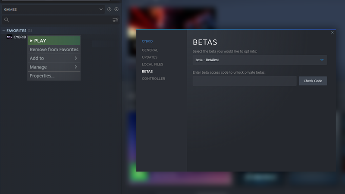Click the recent activity clock icon
This screenshot has width=345, height=194.
pos(109,9)
